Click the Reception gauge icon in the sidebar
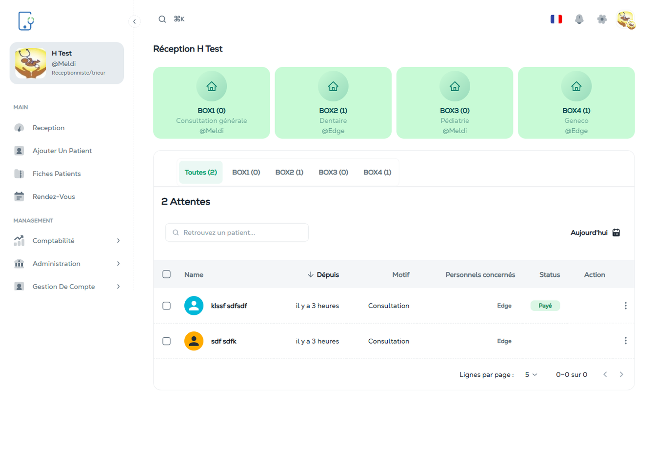The image size is (654, 463). [19, 128]
